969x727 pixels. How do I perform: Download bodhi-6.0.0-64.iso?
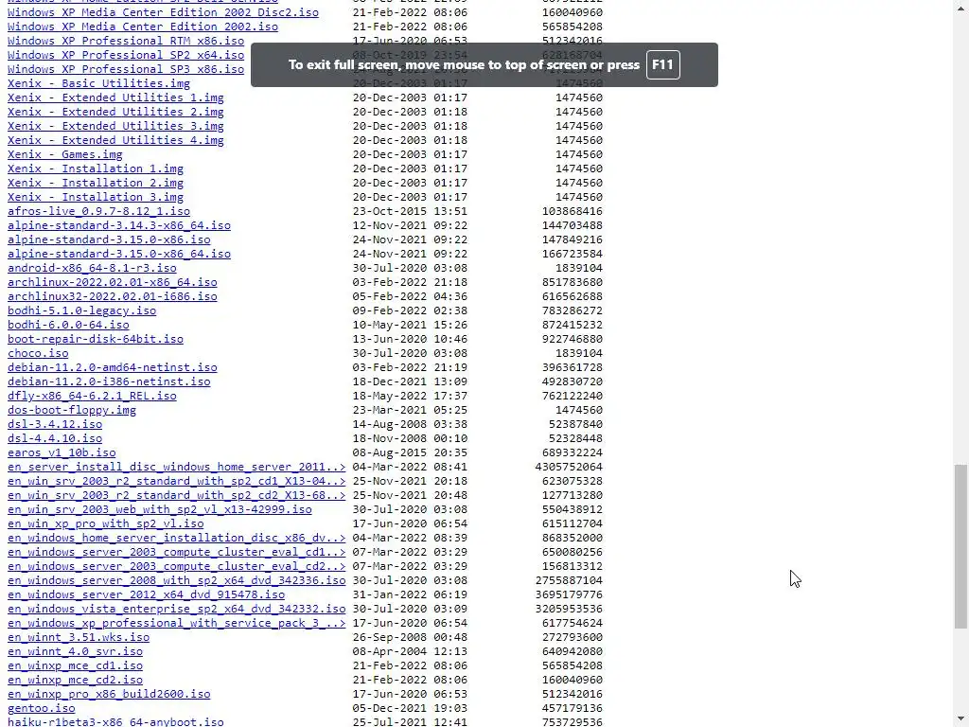(x=68, y=326)
